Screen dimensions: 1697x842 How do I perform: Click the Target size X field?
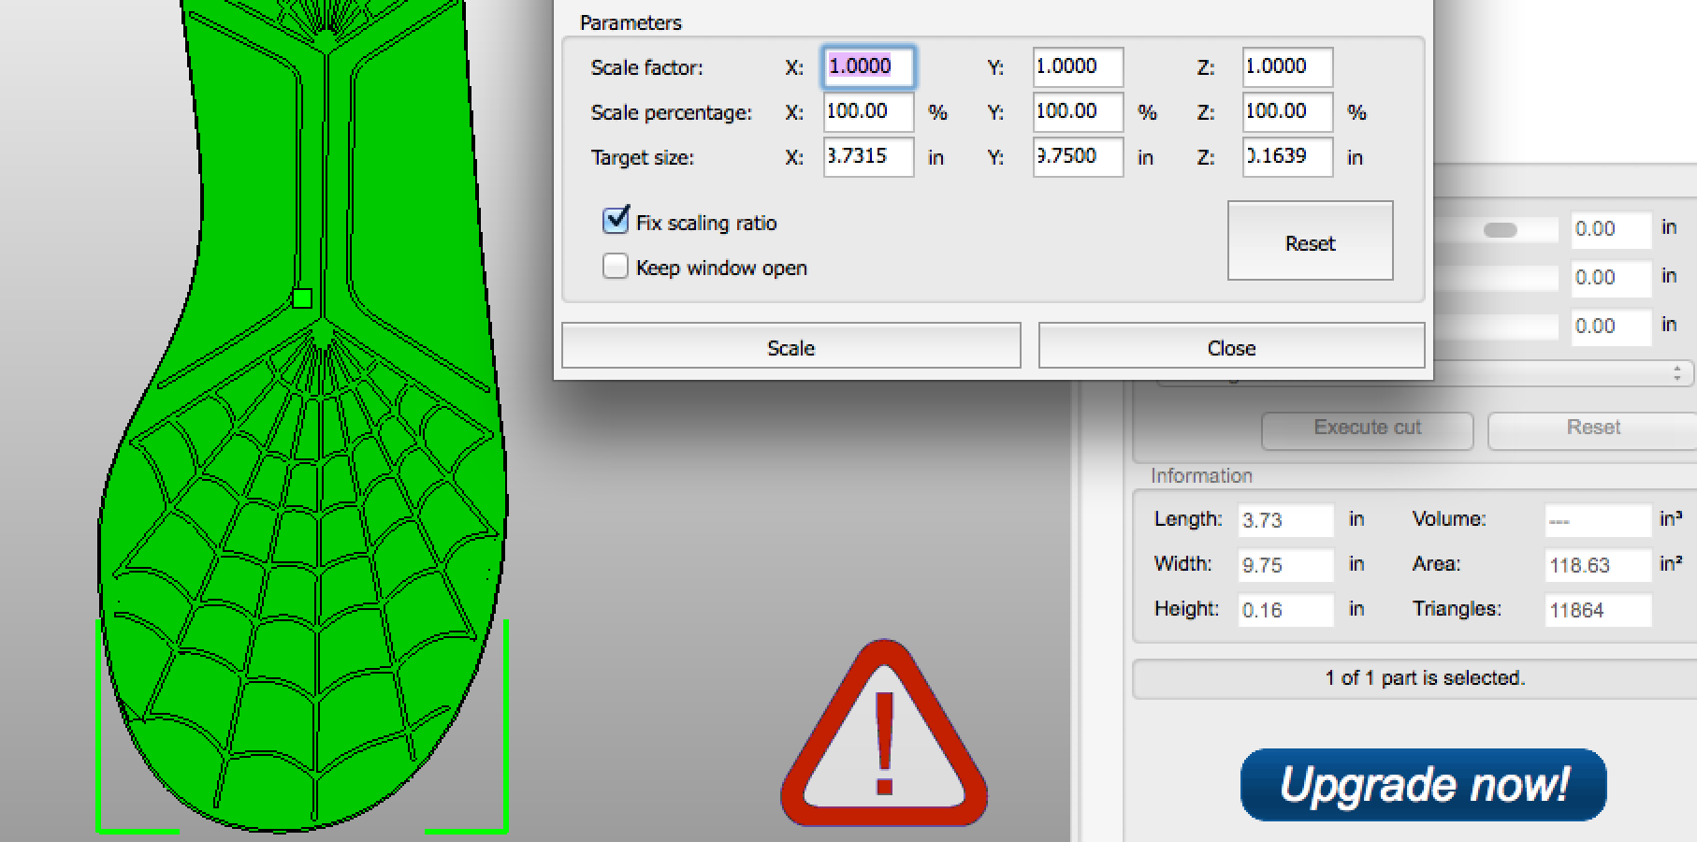tap(868, 156)
